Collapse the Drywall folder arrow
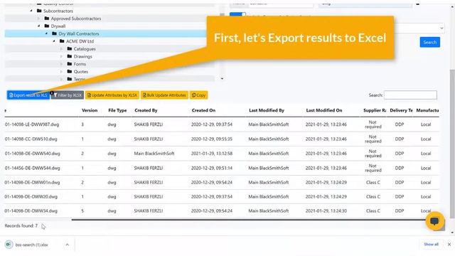The image size is (455, 256). (x=38, y=26)
